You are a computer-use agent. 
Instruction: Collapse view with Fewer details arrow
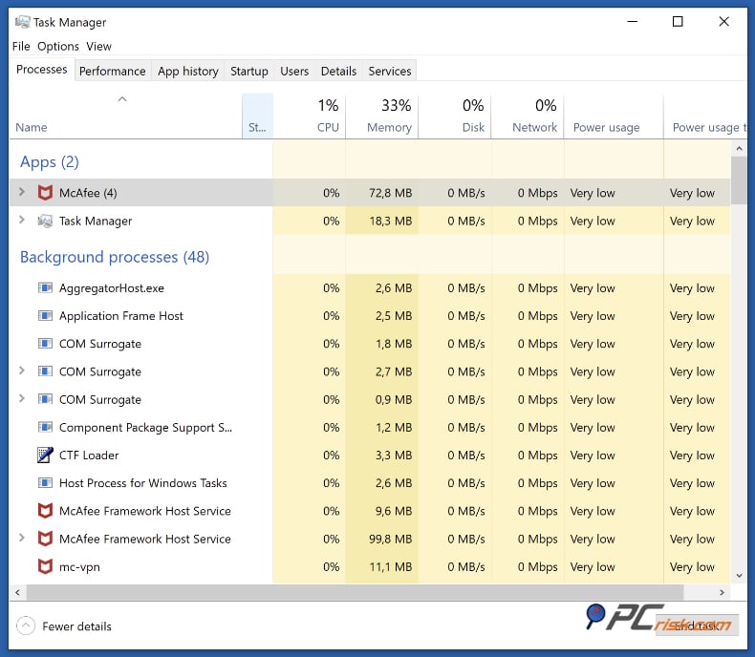tap(26, 626)
